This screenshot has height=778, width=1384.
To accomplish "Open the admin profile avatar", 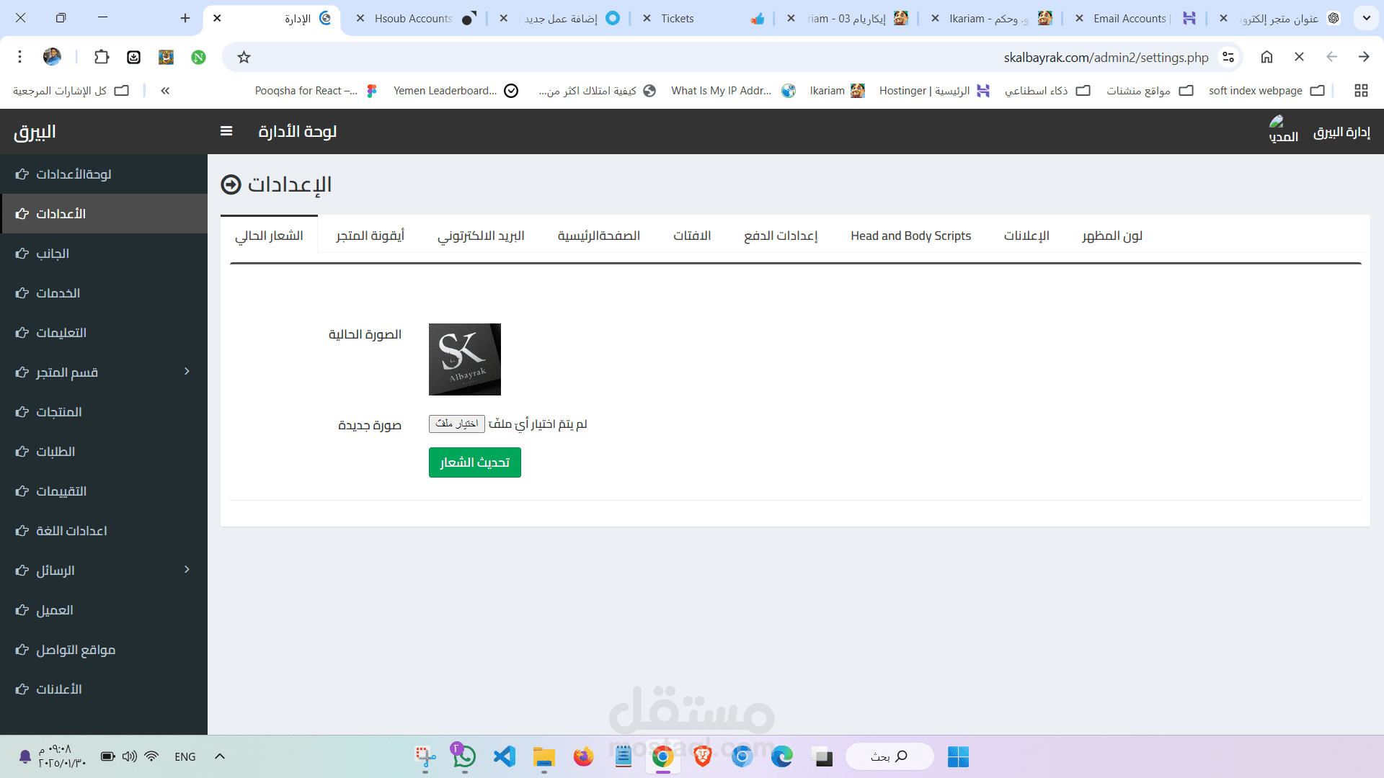I will [1277, 122].
